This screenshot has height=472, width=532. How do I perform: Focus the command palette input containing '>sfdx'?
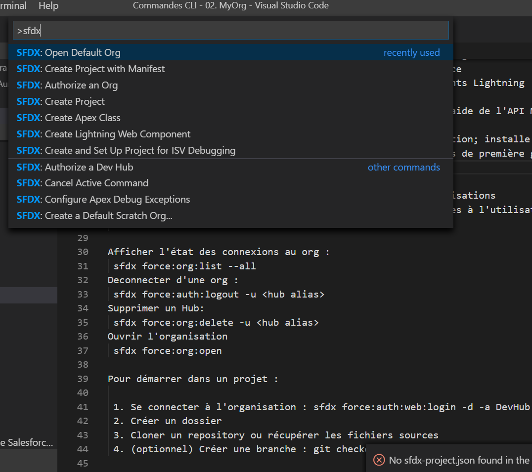click(x=231, y=31)
